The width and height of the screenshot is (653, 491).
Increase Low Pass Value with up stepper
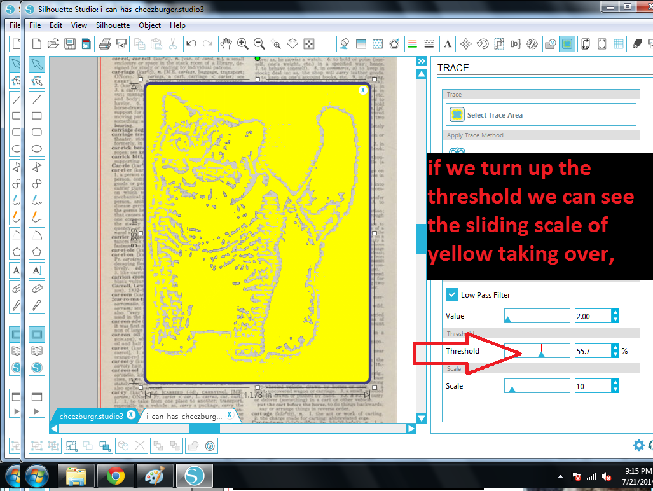615,312
